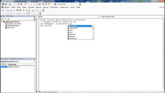The width and height of the screenshot is (165, 93).
Task: Uncomment the selected block
Action: coord(29,10)
